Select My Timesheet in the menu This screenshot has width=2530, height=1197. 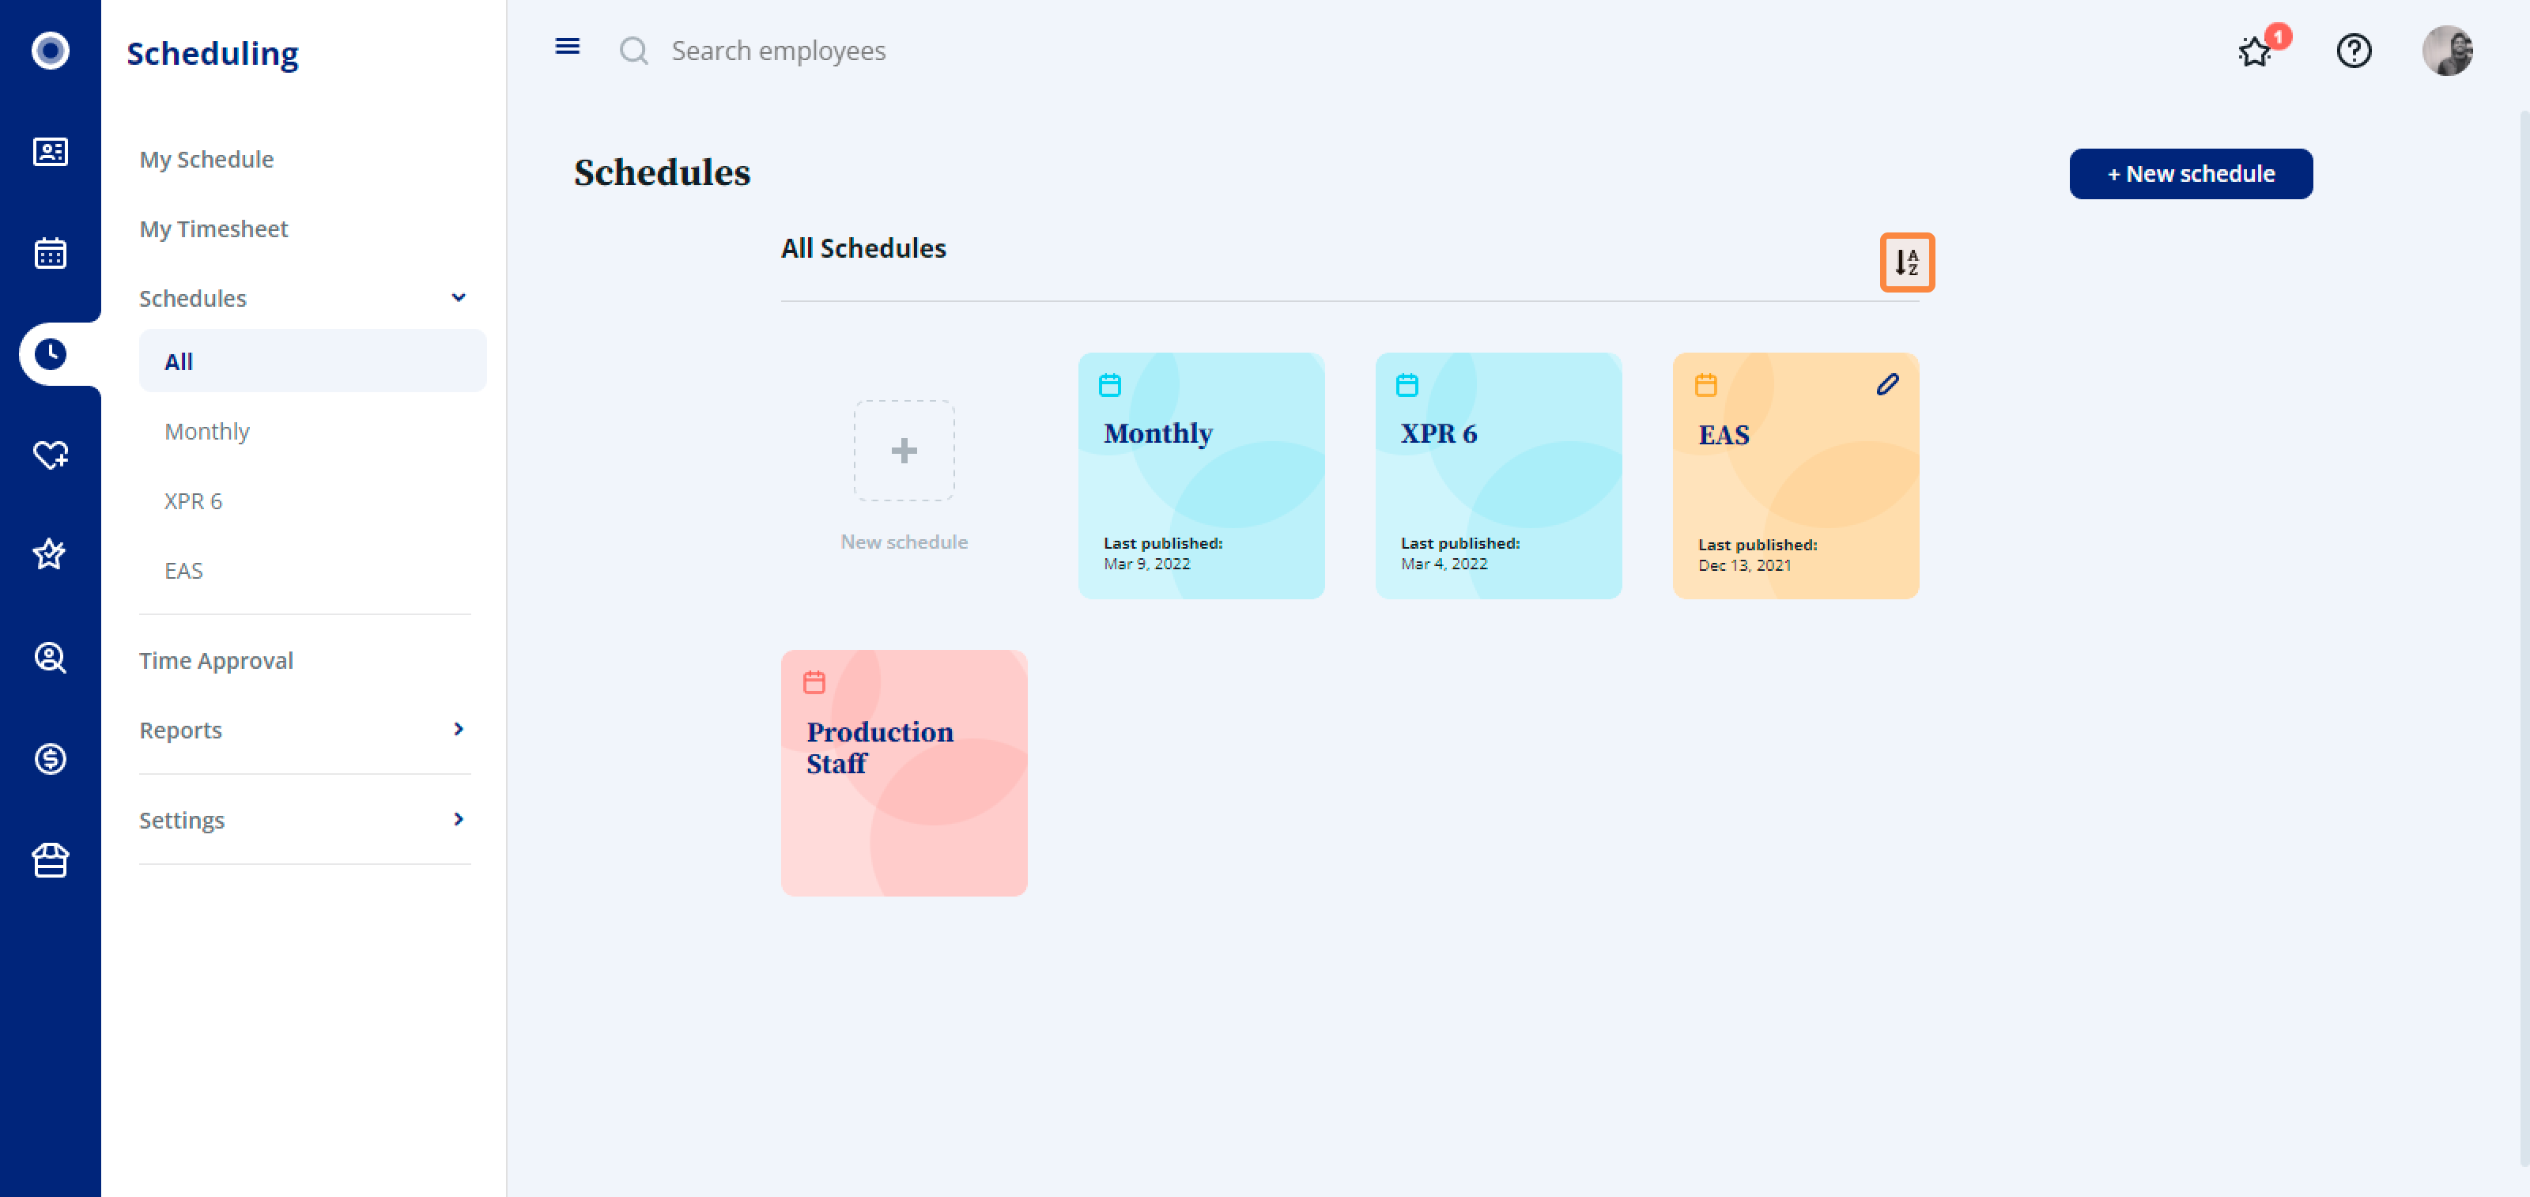click(x=213, y=228)
